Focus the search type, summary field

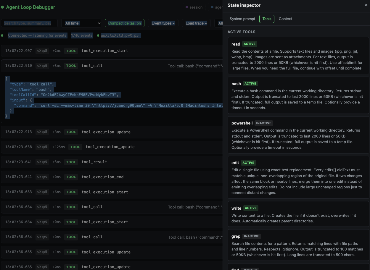pyautogui.click(x=29, y=23)
